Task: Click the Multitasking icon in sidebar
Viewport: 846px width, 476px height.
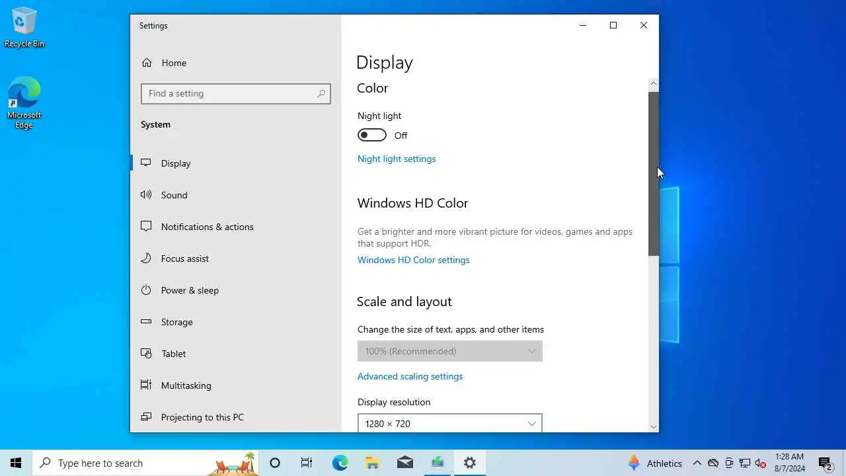Action: [147, 385]
